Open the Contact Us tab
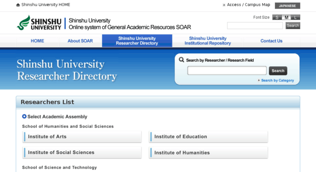The height and width of the screenshot is (172, 316). [271, 41]
